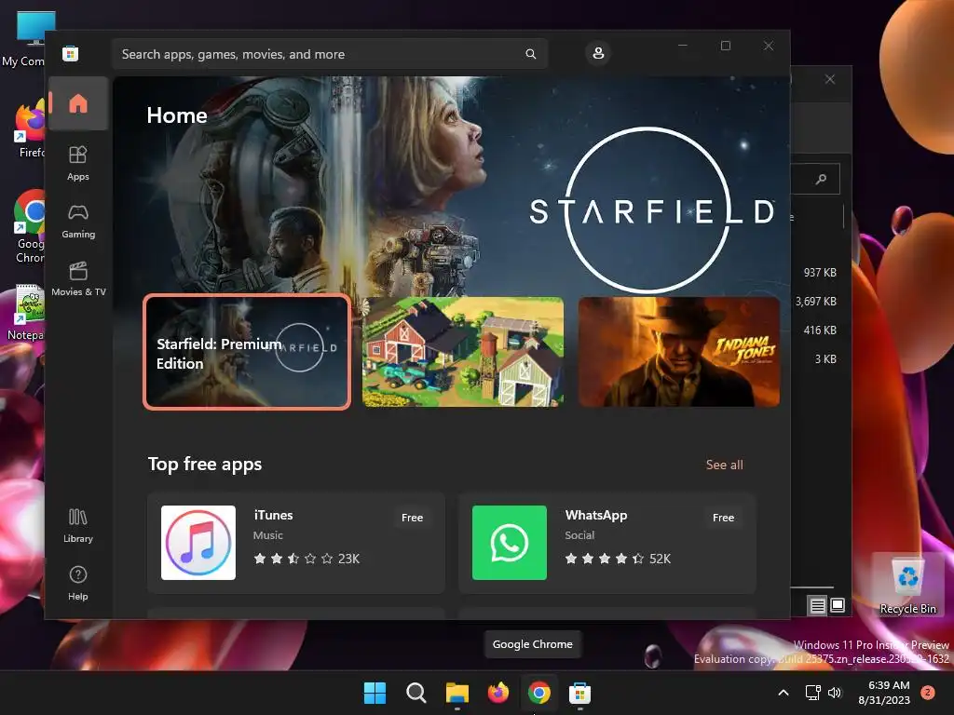Viewport: 954px width, 715px height.
Task: Minimize the Microsoft Store window
Action: pos(683,46)
